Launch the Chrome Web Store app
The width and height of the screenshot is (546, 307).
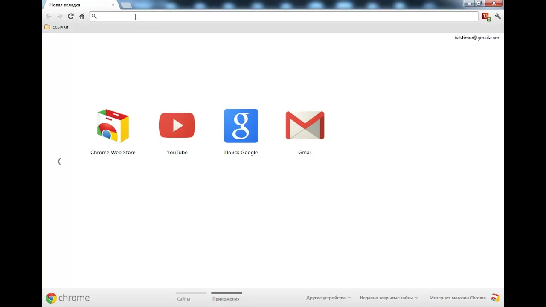click(113, 132)
